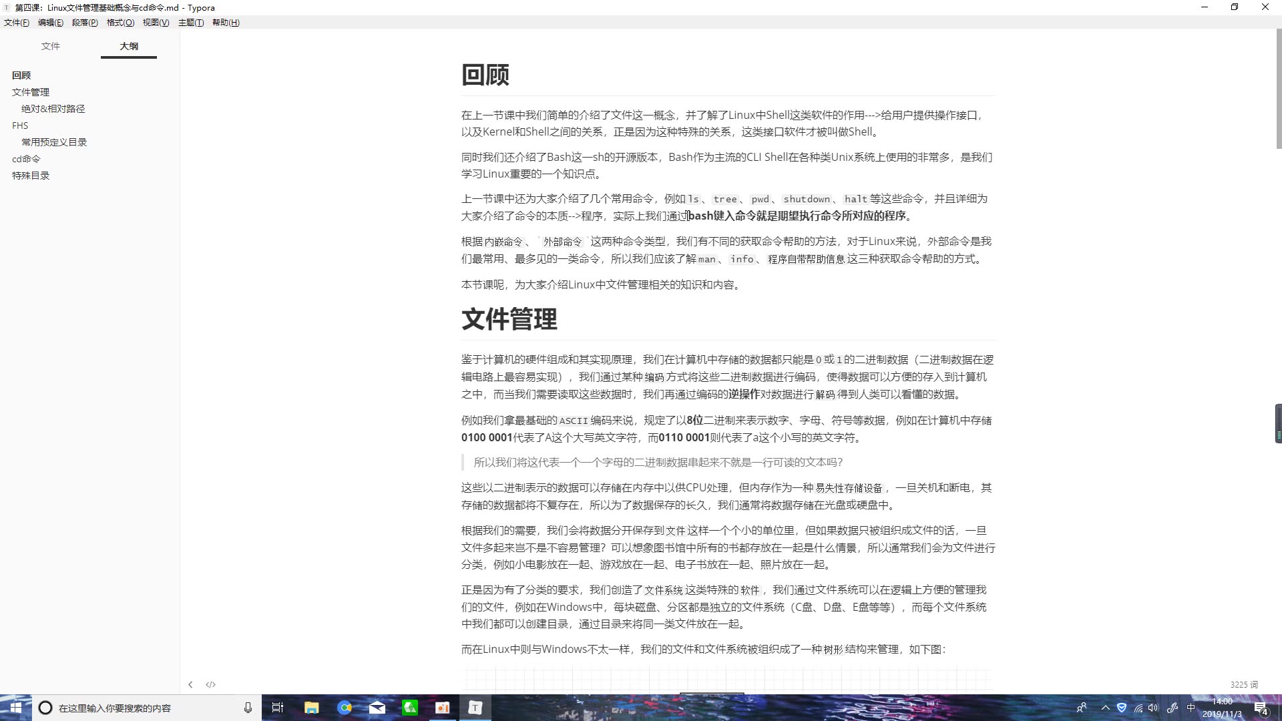Toggle source code mode icon
The width and height of the screenshot is (1282, 721).
click(210, 684)
